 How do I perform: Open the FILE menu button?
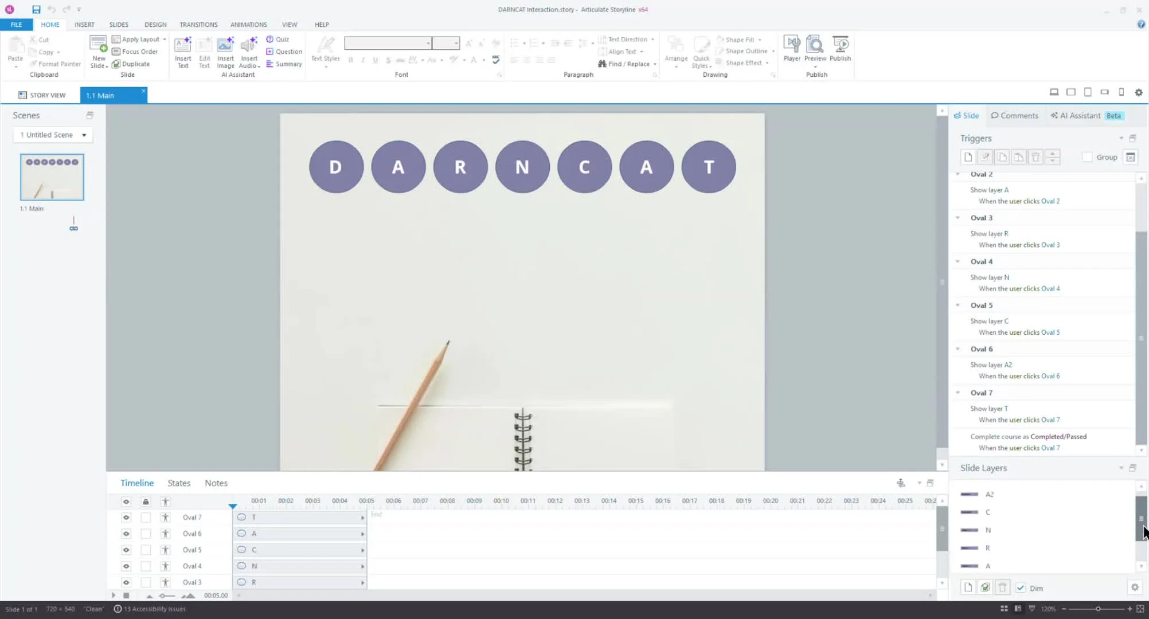click(16, 25)
